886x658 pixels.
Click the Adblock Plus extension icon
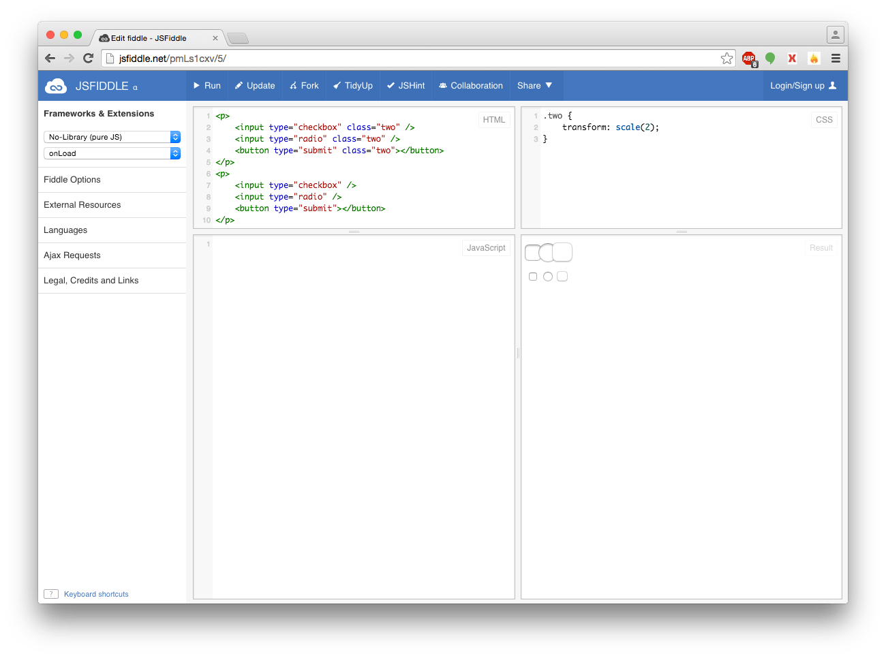pos(748,59)
